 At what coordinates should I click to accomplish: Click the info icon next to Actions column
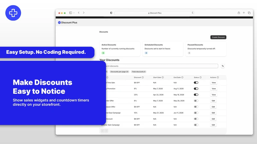click(218, 77)
